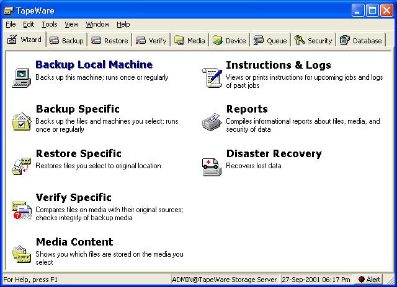Open the Window menu
The width and height of the screenshot is (397, 287).
click(97, 24)
